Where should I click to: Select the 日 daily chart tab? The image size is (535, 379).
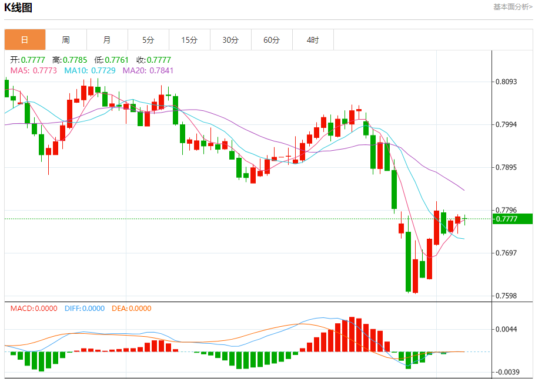click(25, 40)
